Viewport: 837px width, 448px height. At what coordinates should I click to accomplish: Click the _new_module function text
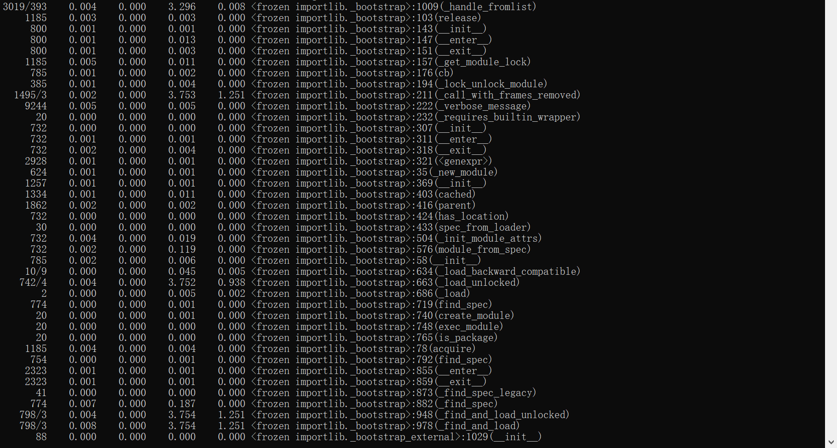pos(463,172)
